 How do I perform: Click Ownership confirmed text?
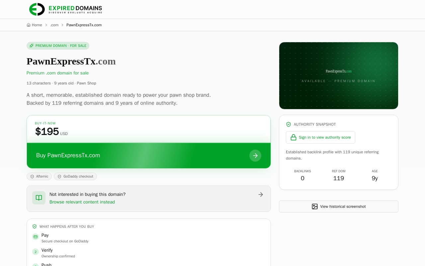point(58,256)
